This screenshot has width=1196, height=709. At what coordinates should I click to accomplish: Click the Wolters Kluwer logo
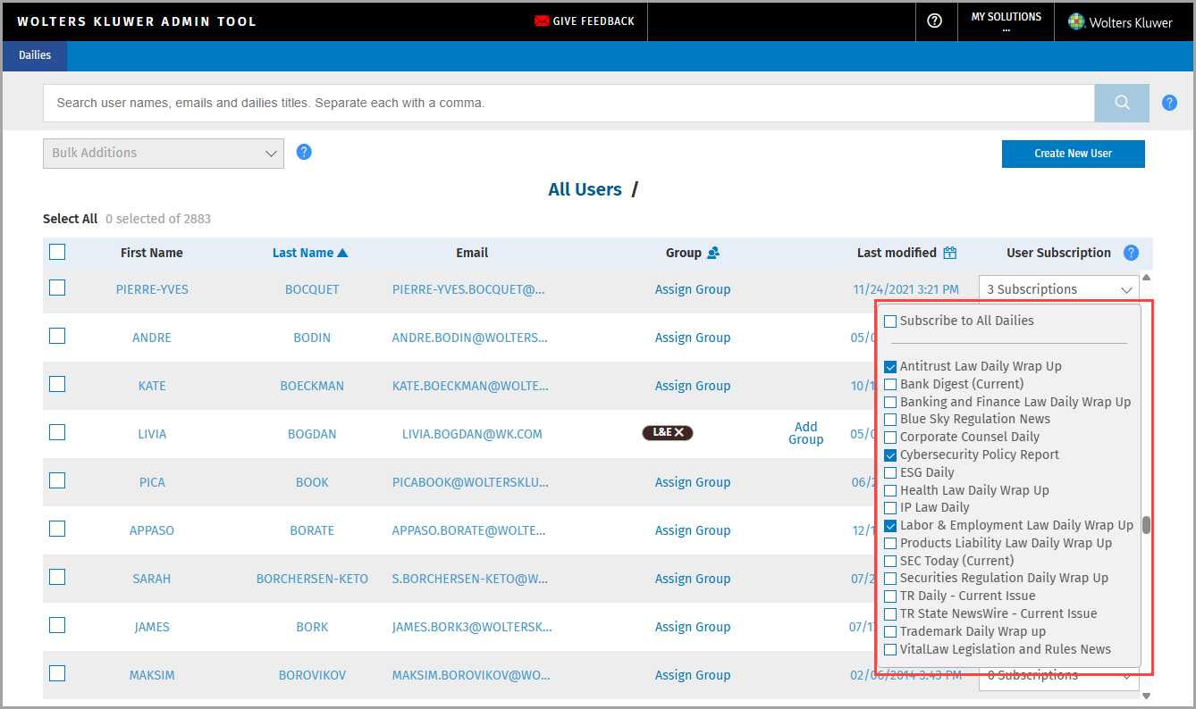click(1120, 22)
